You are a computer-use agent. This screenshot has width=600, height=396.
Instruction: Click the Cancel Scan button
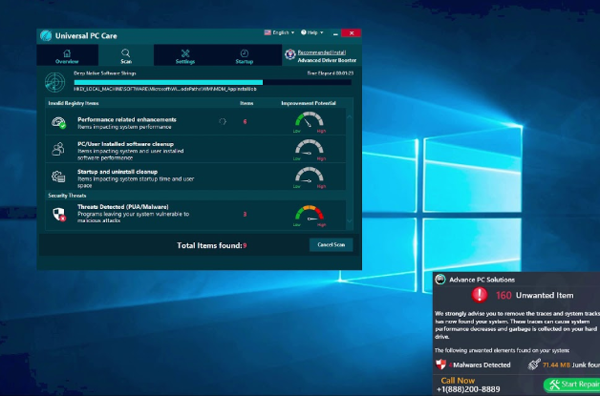pyautogui.click(x=331, y=244)
